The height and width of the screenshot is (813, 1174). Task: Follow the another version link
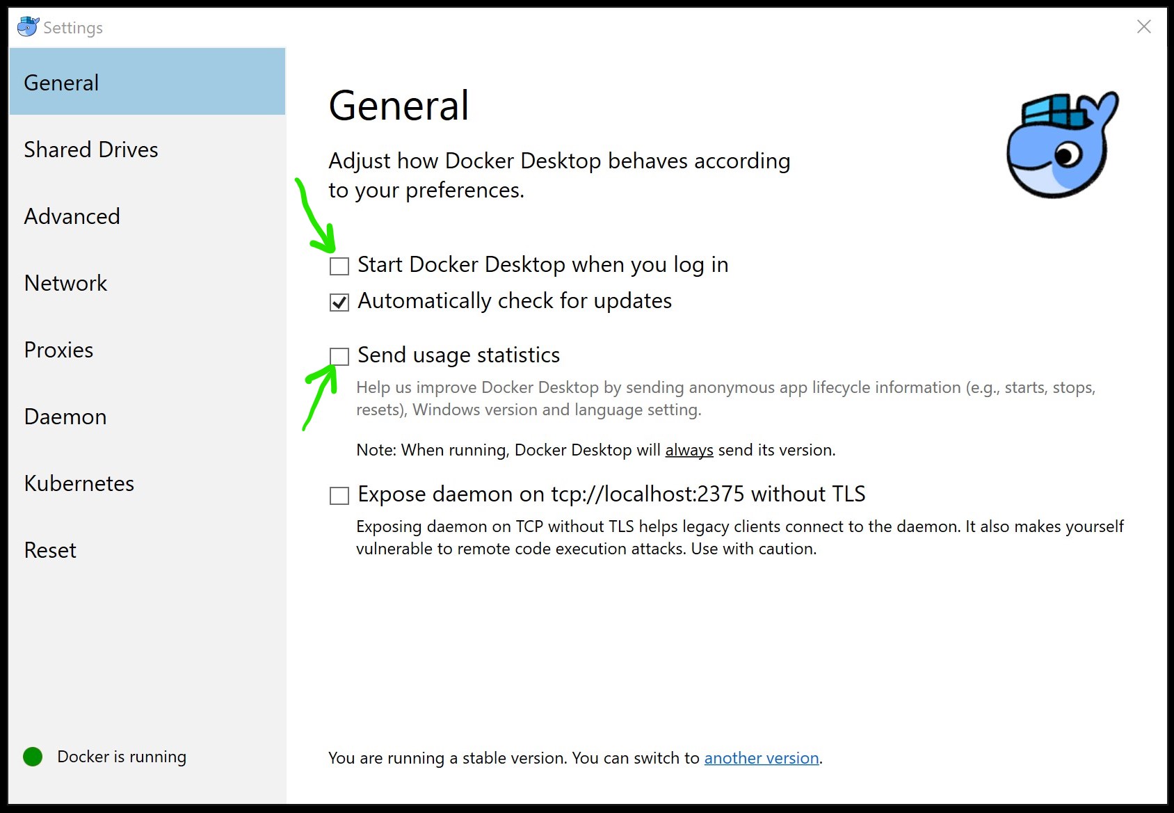click(x=762, y=757)
